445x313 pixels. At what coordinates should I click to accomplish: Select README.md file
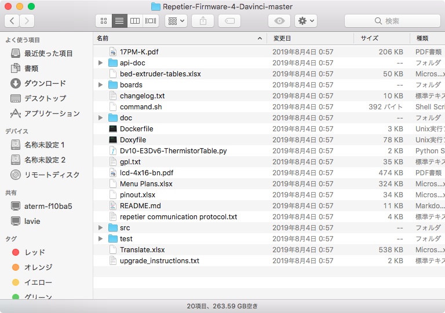click(x=140, y=206)
